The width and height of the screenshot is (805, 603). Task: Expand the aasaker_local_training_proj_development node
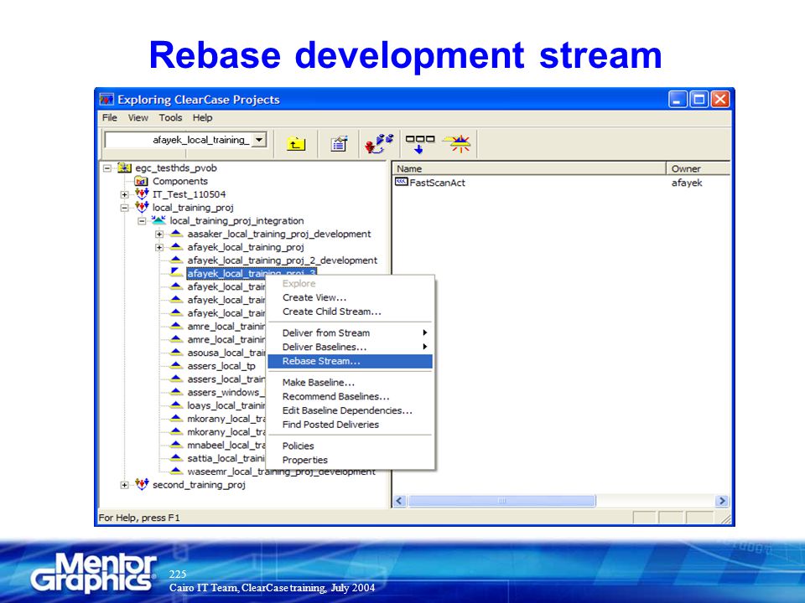[159, 234]
